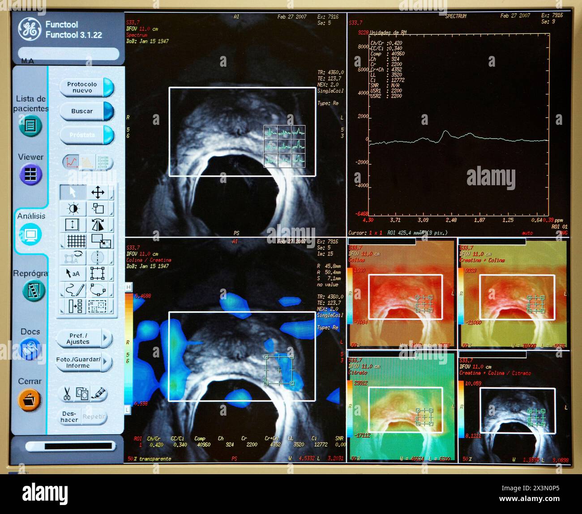Screen dimensions: 582x514
Task: Open the Lista de pacientes icon
Action: 30,126
